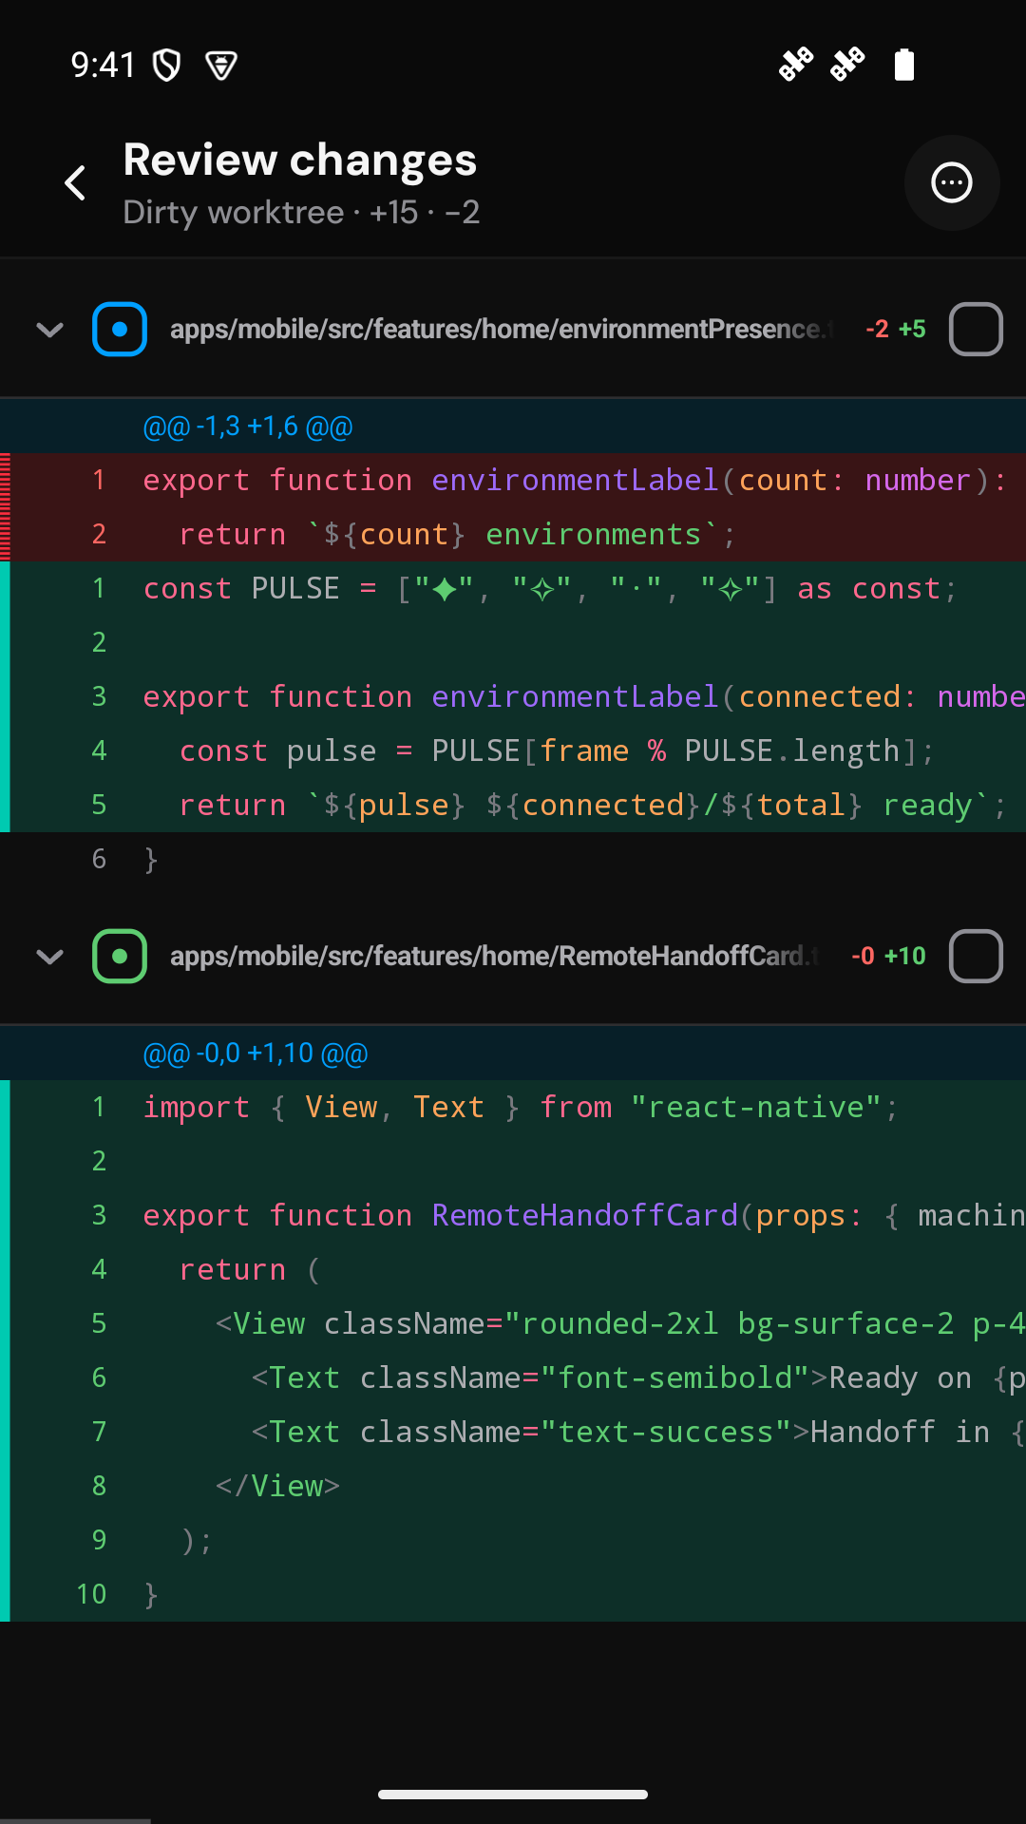Open the RemoteHandoffCard file path
The height and width of the screenshot is (1824, 1026).
(x=494, y=956)
